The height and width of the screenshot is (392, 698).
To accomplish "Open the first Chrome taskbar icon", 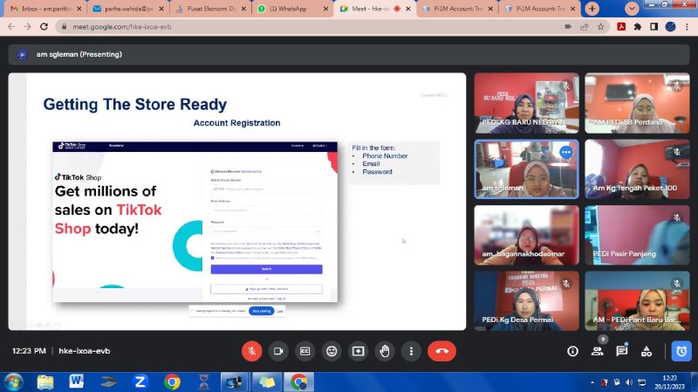I will click(x=172, y=382).
